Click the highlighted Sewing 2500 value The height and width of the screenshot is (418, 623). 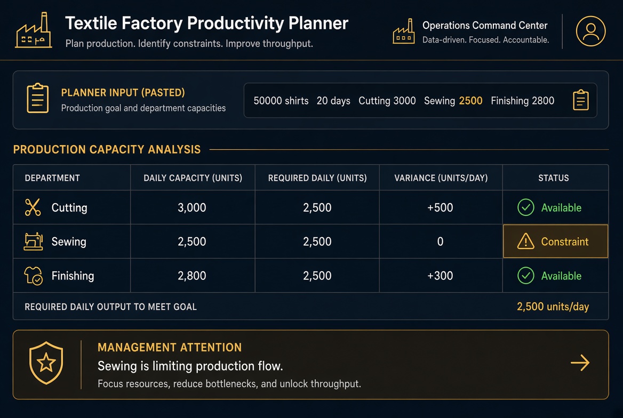[470, 101]
